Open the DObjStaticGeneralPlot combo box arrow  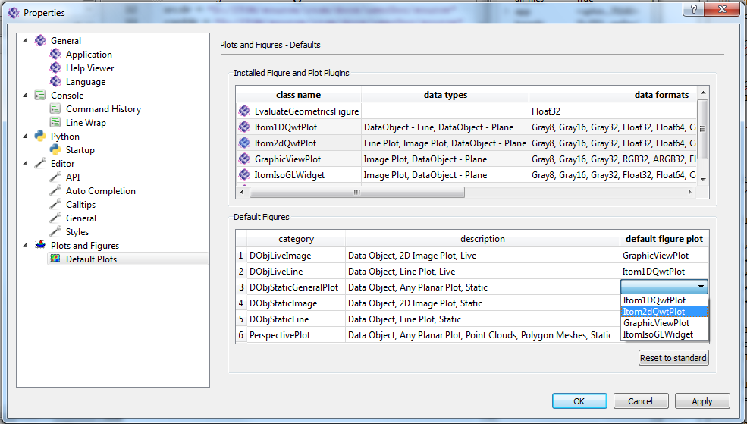coord(701,287)
